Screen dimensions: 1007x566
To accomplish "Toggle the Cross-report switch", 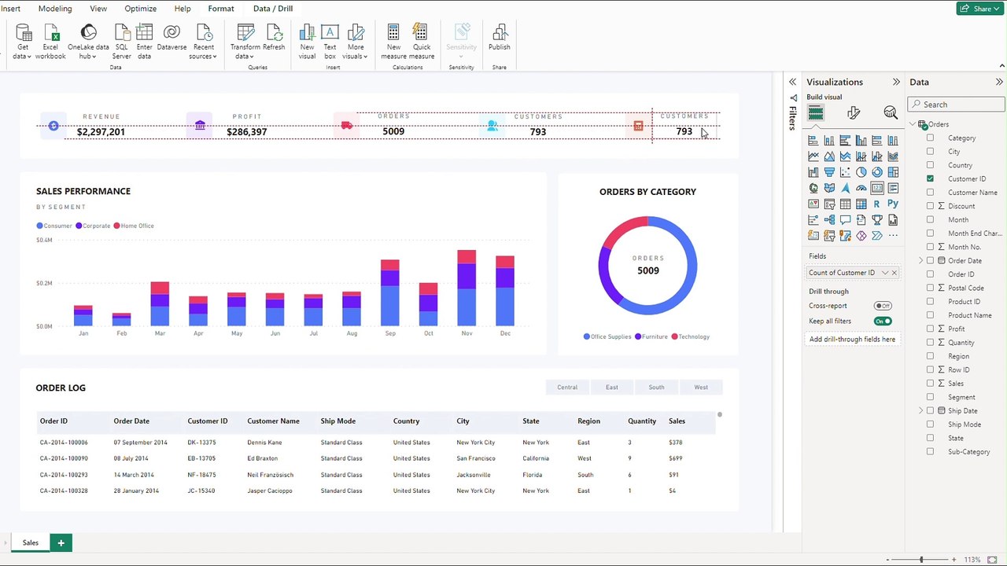I will point(883,306).
